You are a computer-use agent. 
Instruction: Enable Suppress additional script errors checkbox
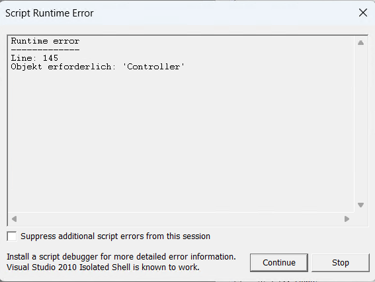click(x=12, y=236)
